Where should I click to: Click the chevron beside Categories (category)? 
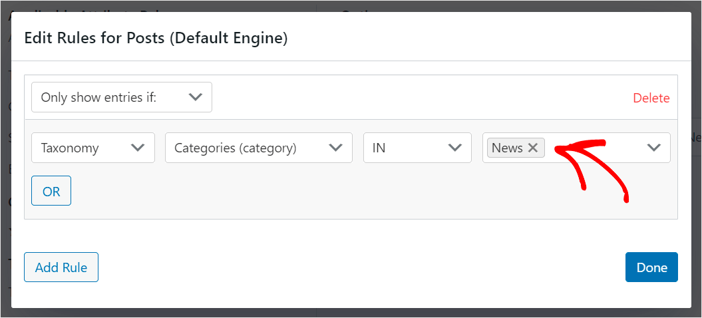pyautogui.click(x=336, y=148)
